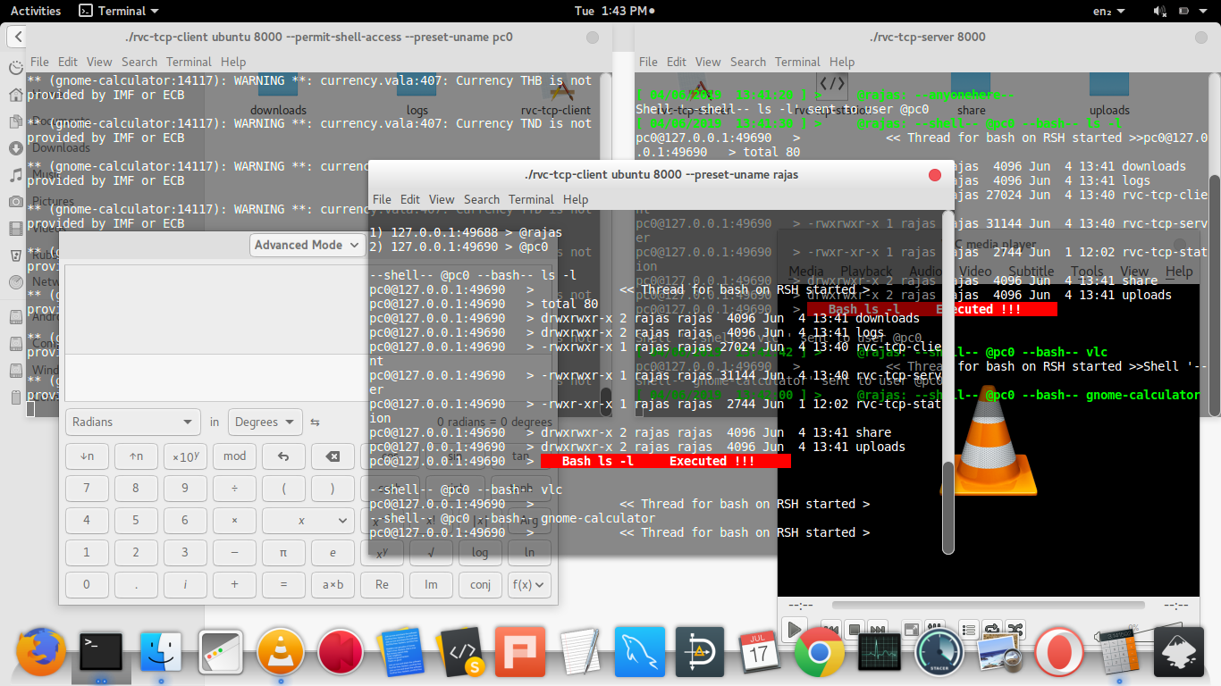1221x686 pixels.
Task: Open Search menu in rajas client terminal
Action: coord(482,199)
